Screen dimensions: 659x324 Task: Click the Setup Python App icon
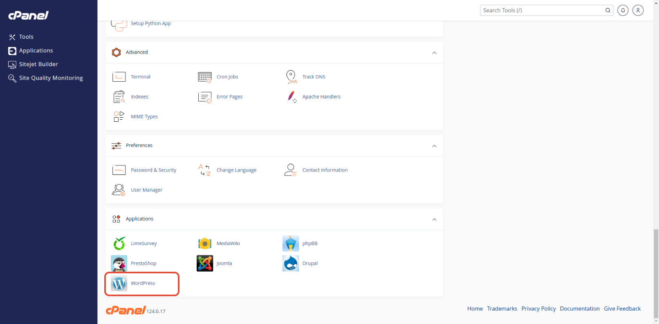coord(119,25)
